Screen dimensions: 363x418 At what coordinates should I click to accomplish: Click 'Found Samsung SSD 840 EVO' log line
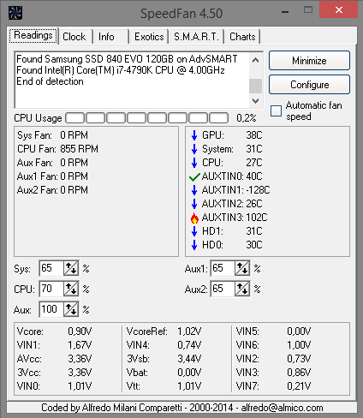click(x=127, y=59)
